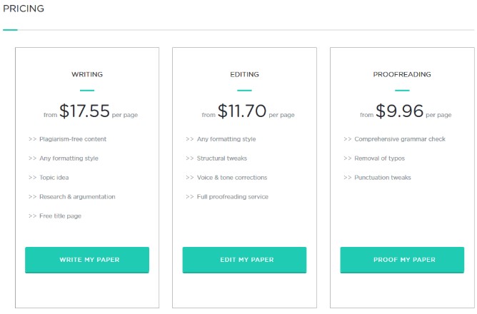Click the chevrons beside Topic idea
The image size is (477, 314).
pos(33,178)
